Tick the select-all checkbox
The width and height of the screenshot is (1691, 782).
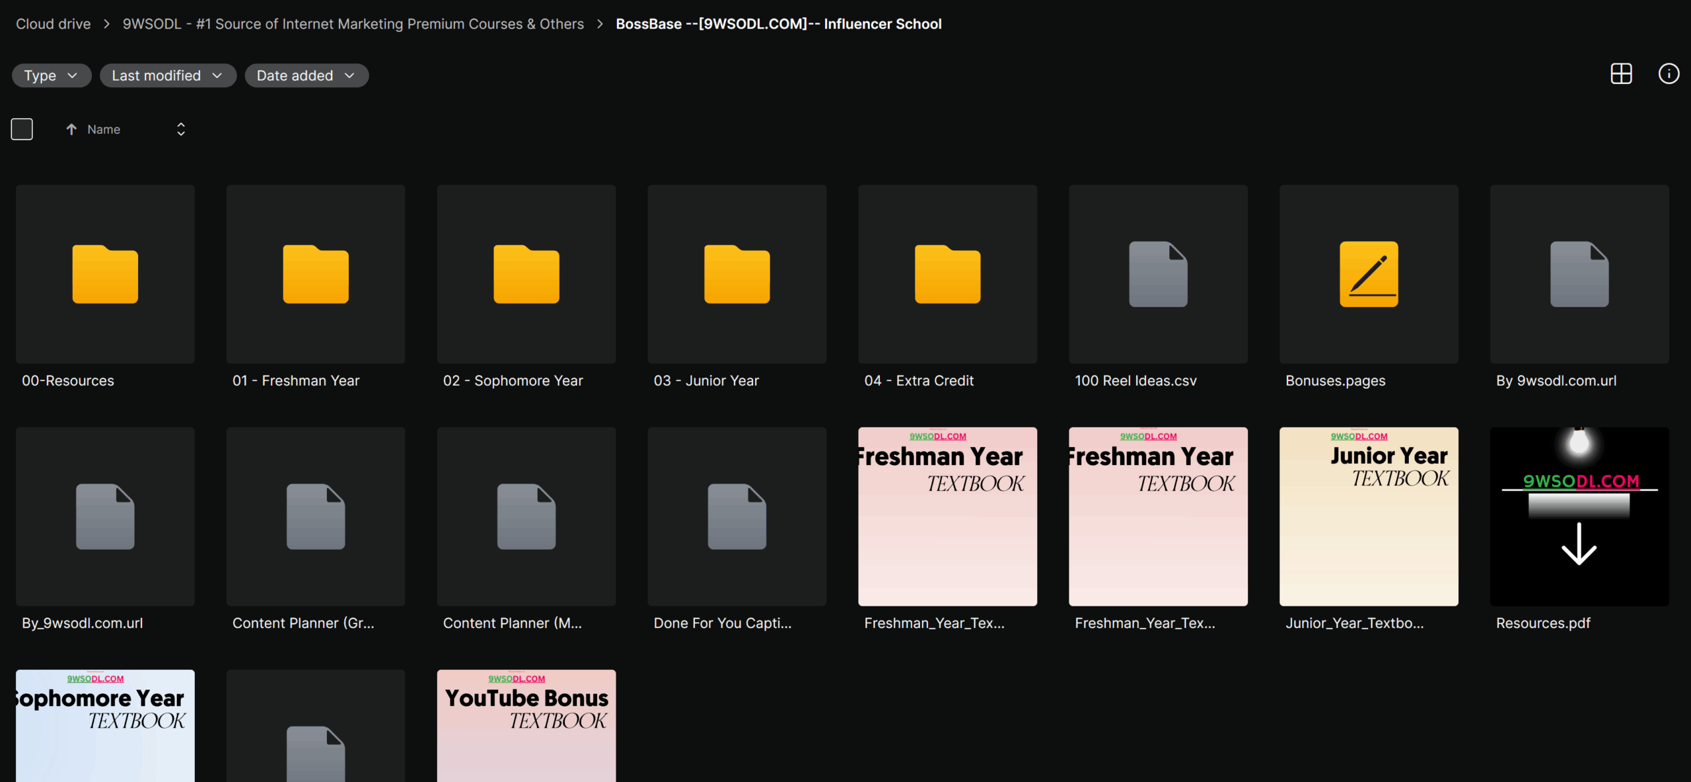click(x=22, y=129)
